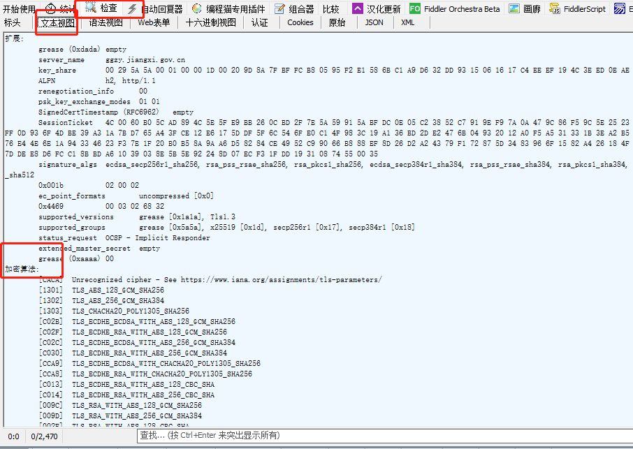Open the 认证 auth tab
Image resolution: width=633 pixels, height=449 pixels.
pyautogui.click(x=260, y=22)
